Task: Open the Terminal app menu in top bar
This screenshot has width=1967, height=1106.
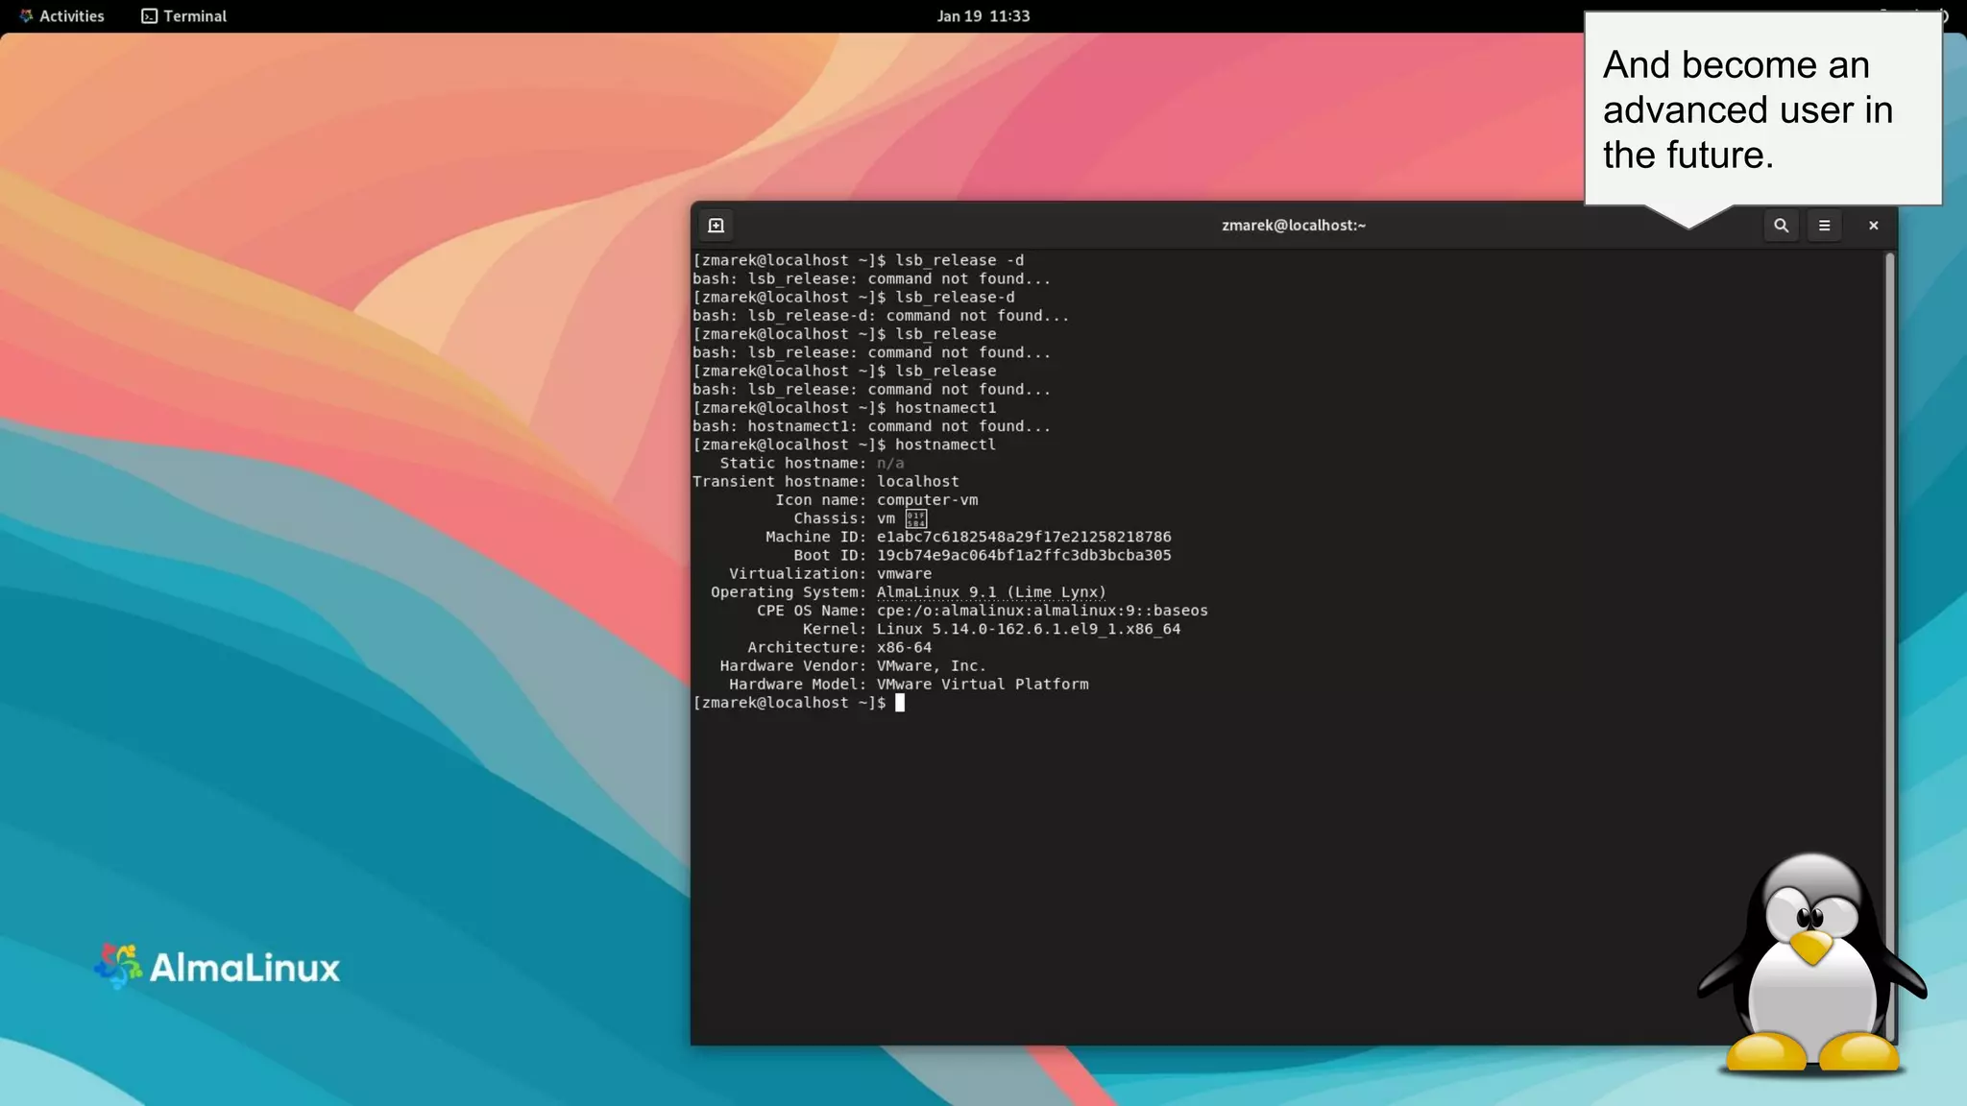Action: coord(194,16)
